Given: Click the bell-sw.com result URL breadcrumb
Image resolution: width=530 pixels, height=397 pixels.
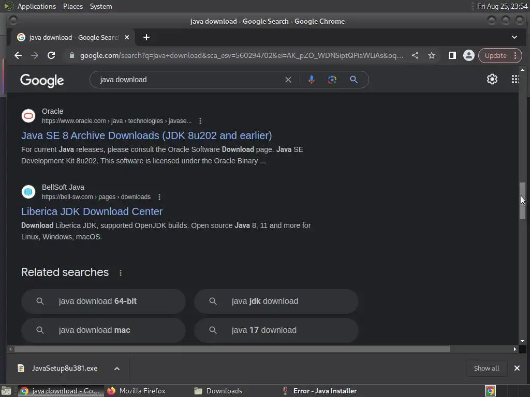Looking at the screenshot, I should 96,197.
